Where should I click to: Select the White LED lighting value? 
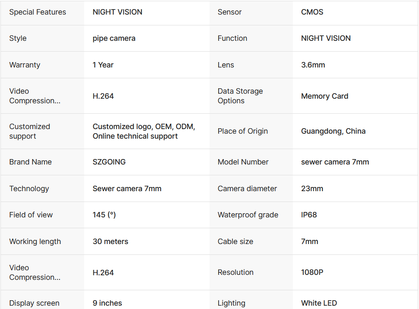[x=319, y=303]
